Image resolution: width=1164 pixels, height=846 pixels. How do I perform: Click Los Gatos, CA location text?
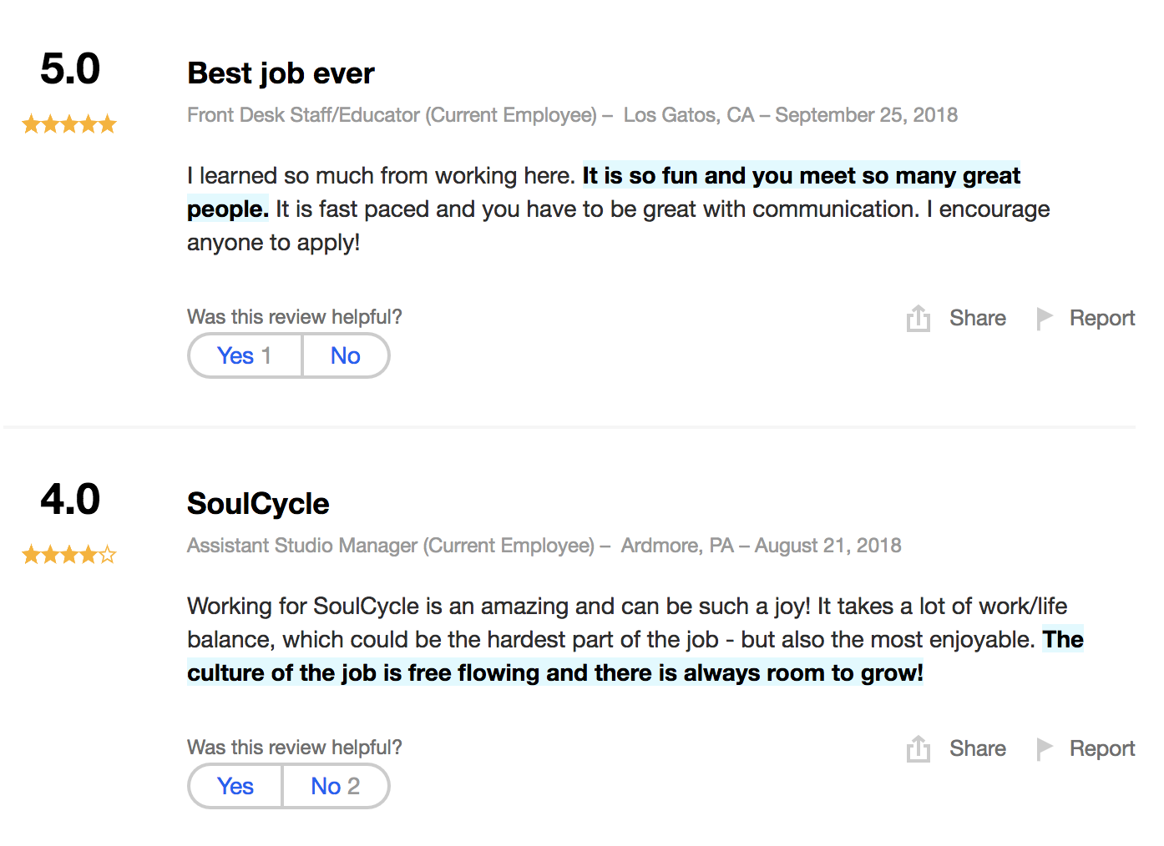tap(688, 115)
